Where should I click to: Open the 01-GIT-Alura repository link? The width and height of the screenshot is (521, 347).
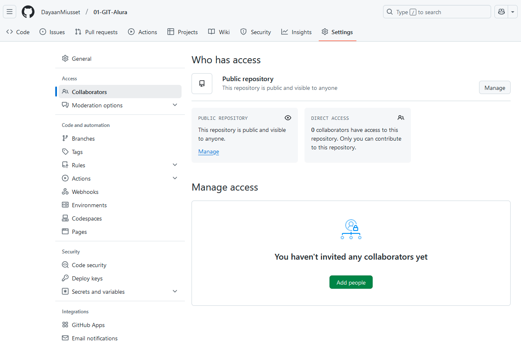(x=111, y=12)
